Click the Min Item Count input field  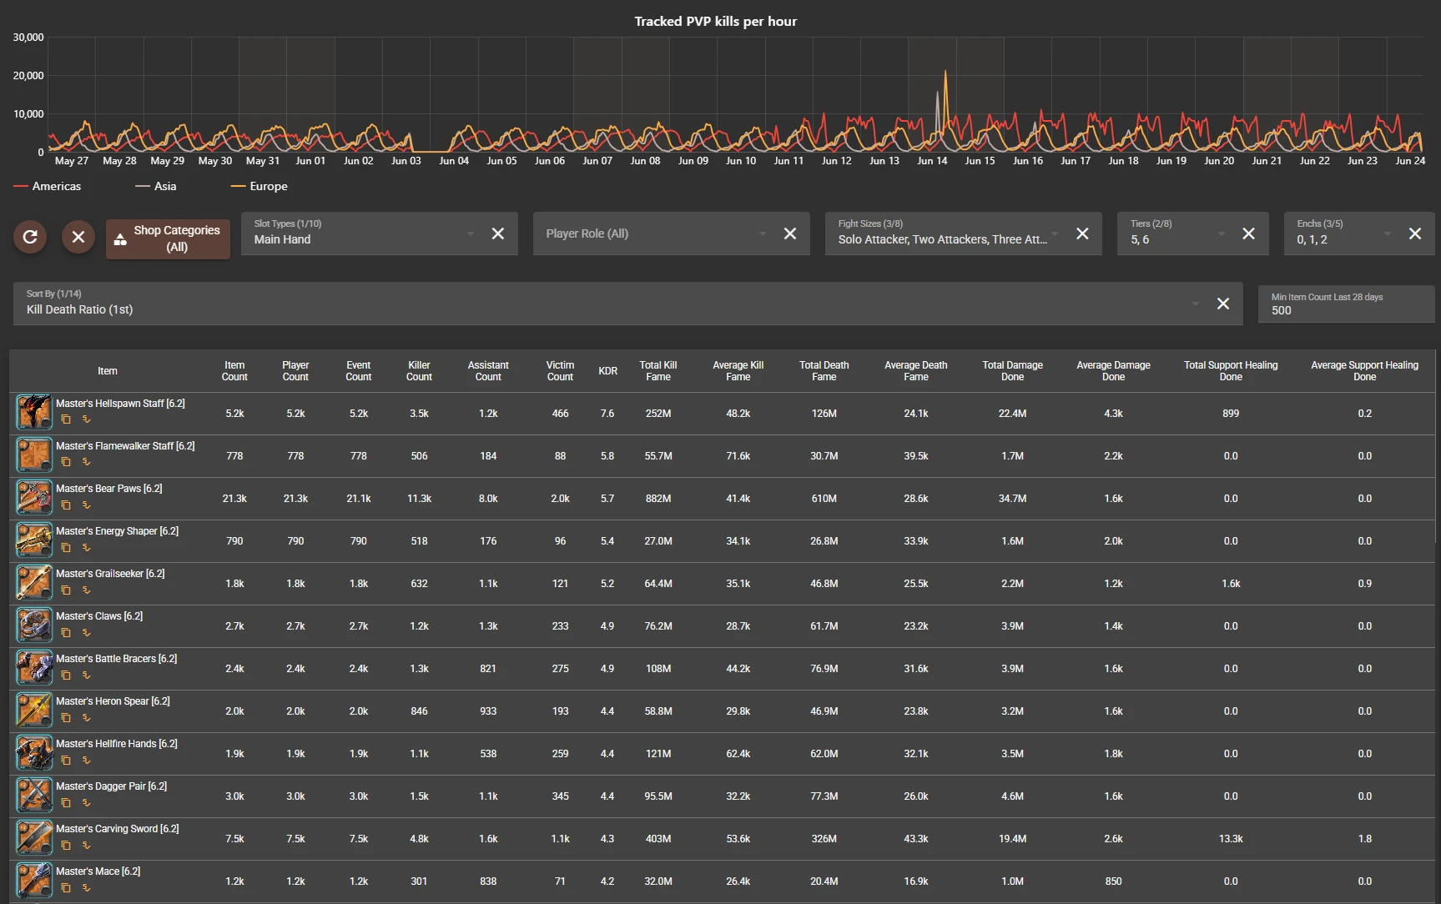click(x=1345, y=310)
